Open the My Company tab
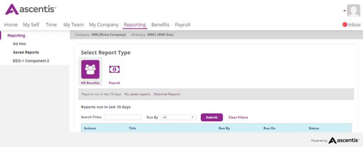Image resolution: width=363 pixels, height=147 pixels. point(104,25)
